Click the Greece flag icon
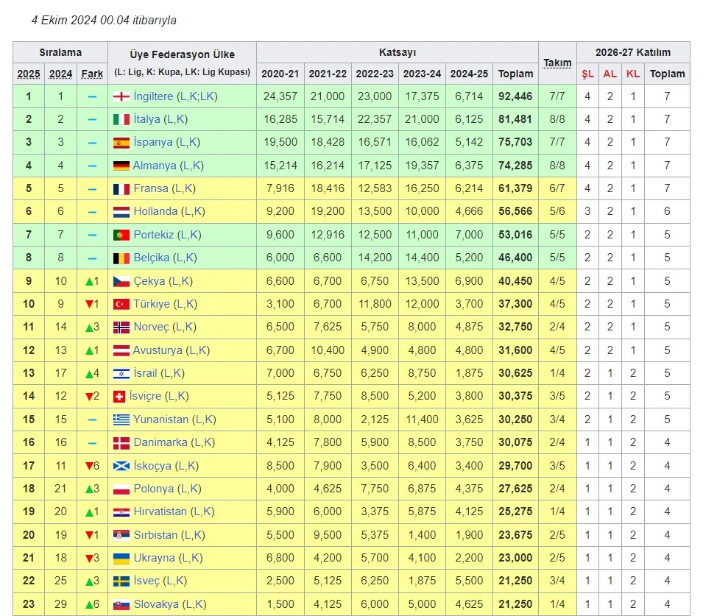 [121, 419]
